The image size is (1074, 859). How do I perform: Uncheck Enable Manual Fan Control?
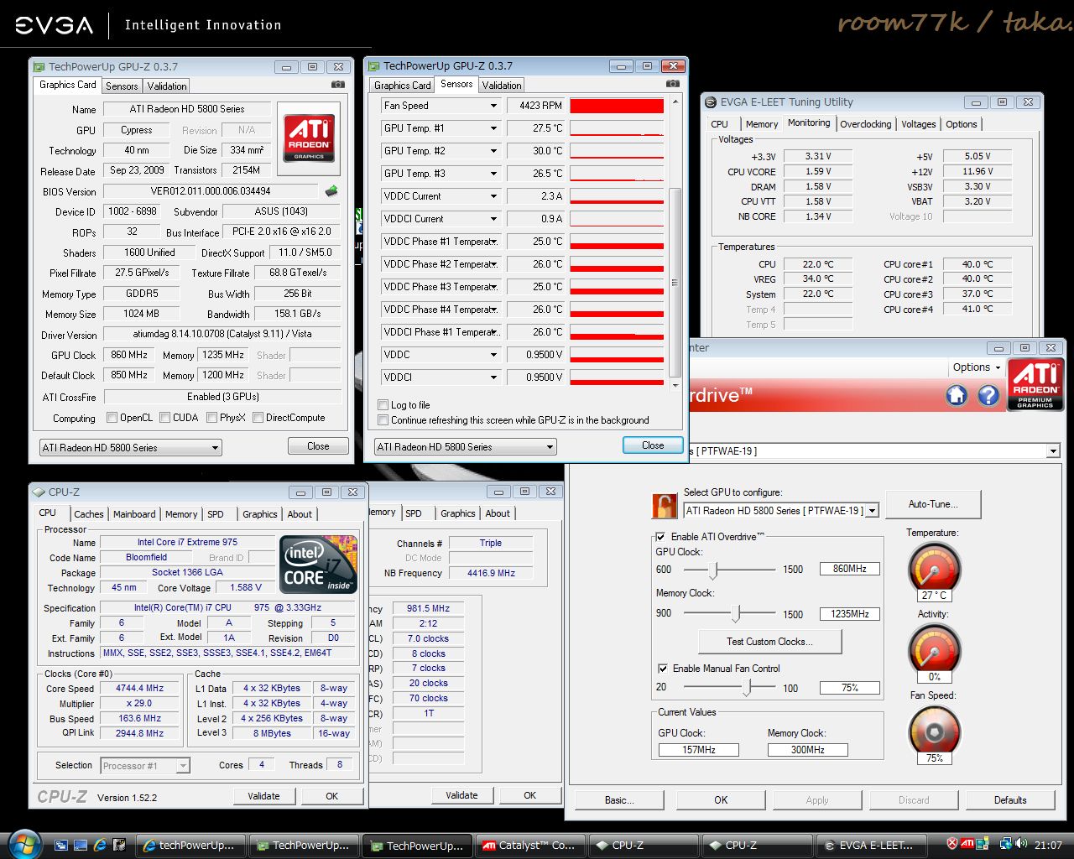tap(663, 669)
